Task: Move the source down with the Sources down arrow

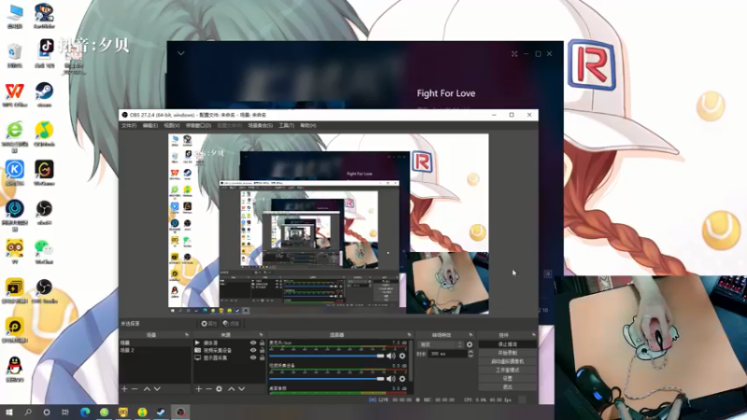Action: (242, 389)
